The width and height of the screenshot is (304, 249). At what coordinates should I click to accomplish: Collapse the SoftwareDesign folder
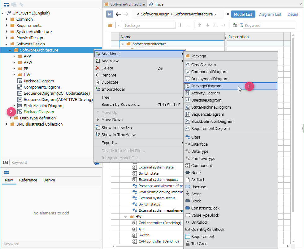click(6, 44)
